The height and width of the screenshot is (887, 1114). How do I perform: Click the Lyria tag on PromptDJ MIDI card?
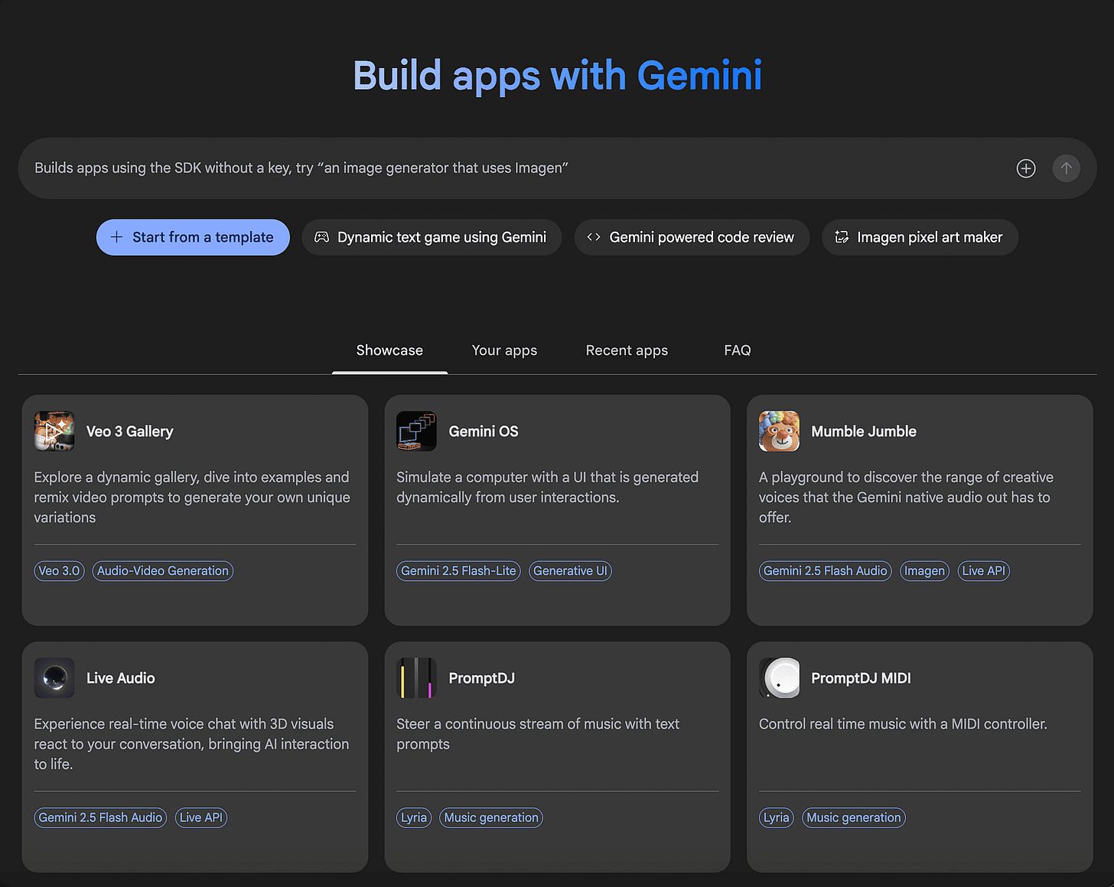777,818
